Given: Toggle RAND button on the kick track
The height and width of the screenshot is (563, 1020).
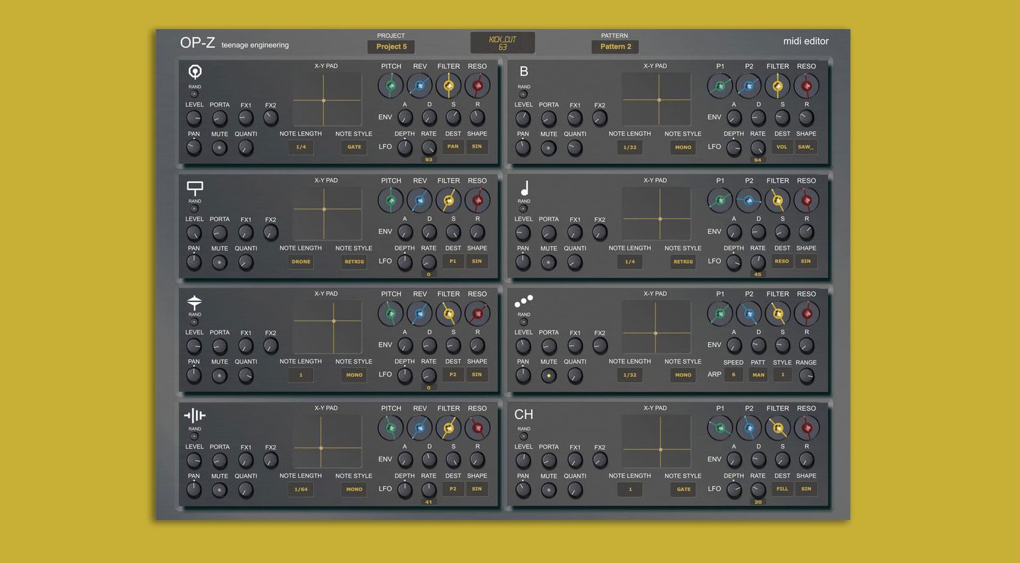Looking at the screenshot, I should point(194,94).
